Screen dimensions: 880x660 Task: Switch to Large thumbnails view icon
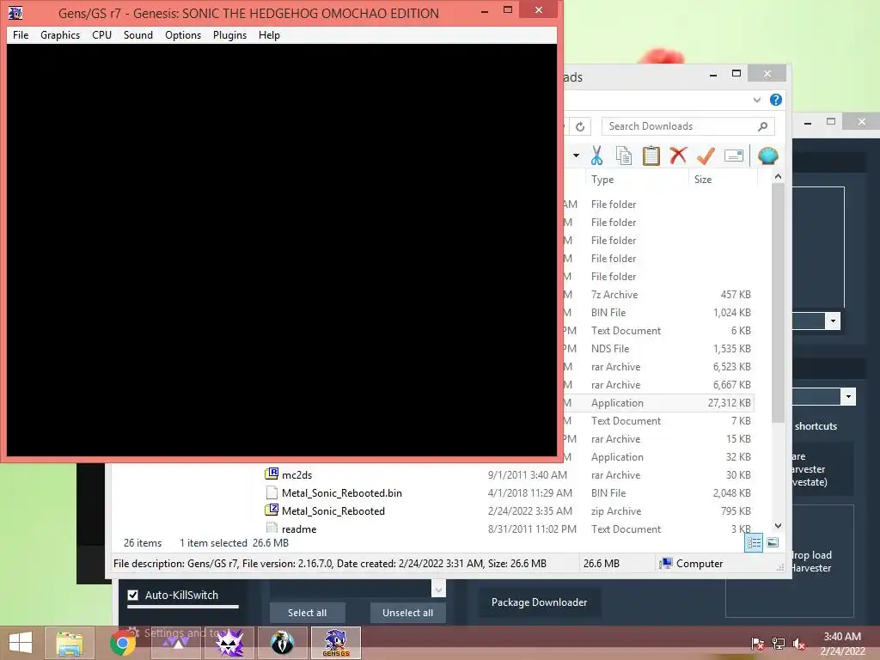(x=773, y=542)
